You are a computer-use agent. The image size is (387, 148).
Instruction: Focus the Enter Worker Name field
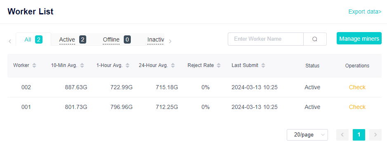(x=266, y=39)
